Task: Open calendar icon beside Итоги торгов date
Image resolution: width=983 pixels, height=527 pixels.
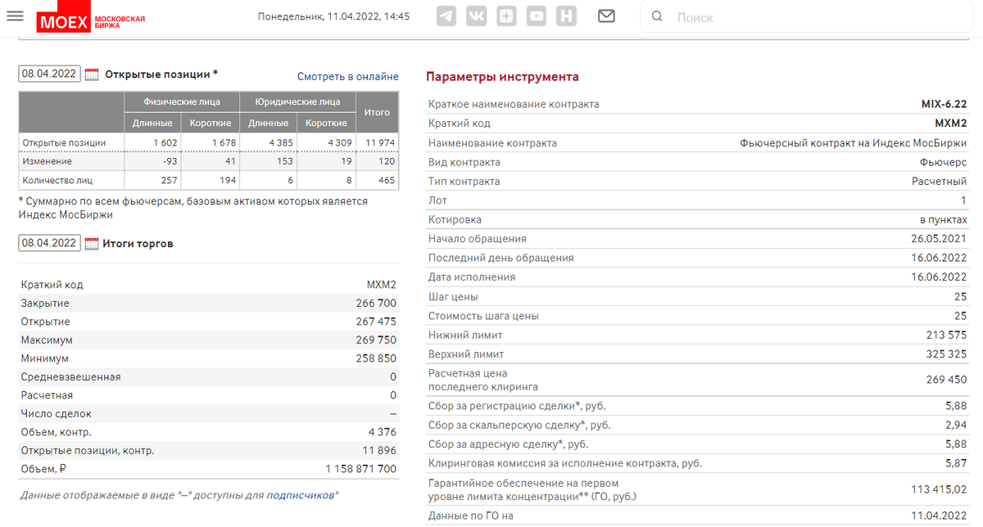Action: click(x=92, y=243)
